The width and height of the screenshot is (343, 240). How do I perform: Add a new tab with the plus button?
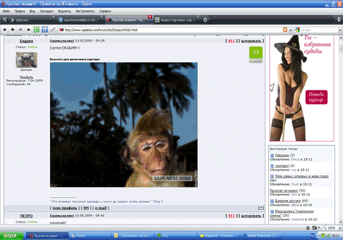205,20
